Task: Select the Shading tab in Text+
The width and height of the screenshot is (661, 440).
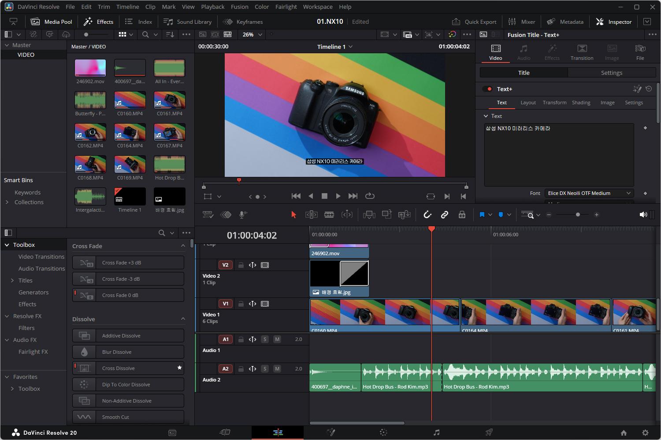Action: point(581,103)
